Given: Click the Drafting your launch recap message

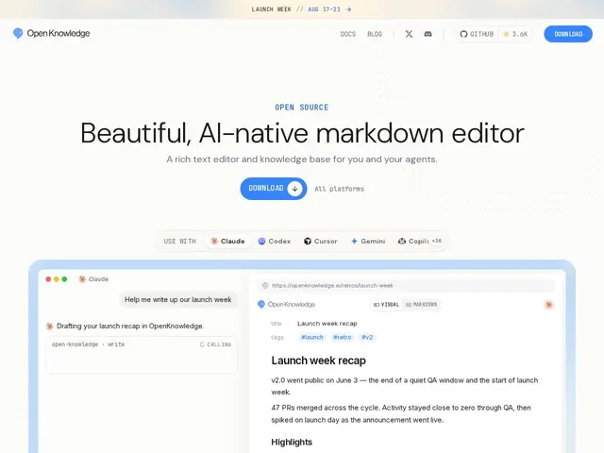Looking at the screenshot, I should [x=130, y=327].
